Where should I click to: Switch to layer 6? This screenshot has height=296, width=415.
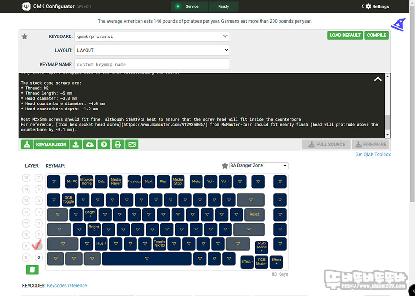tap(39, 189)
